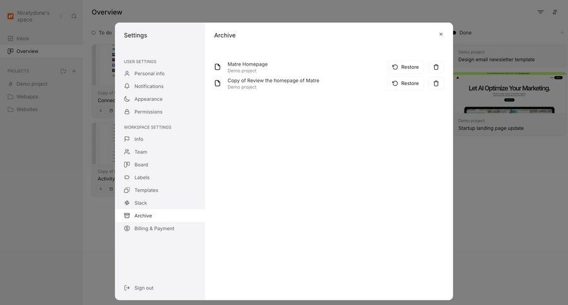Open the sort icon in Overview header

tap(555, 12)
